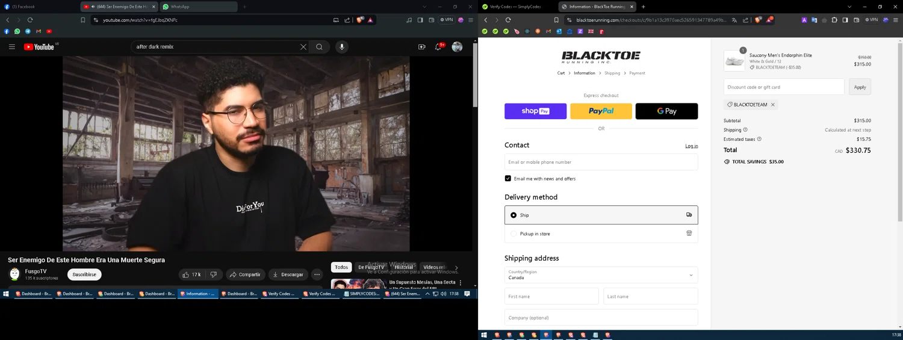The image size is (903, 340).
Task: Show hidden system tray icons
Action: point(429,294)
